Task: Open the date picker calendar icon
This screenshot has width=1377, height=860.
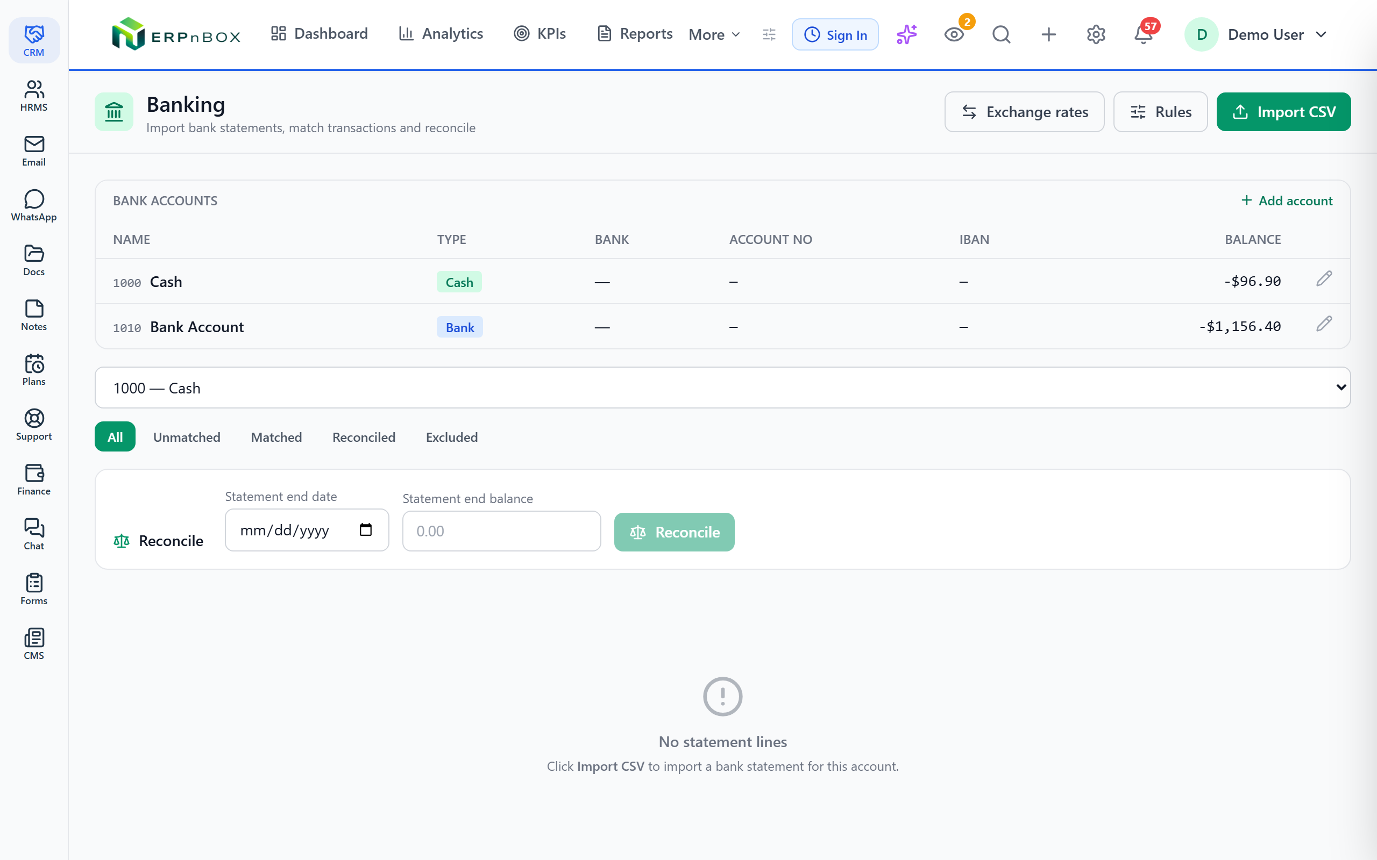Action: tap(366, 529)
